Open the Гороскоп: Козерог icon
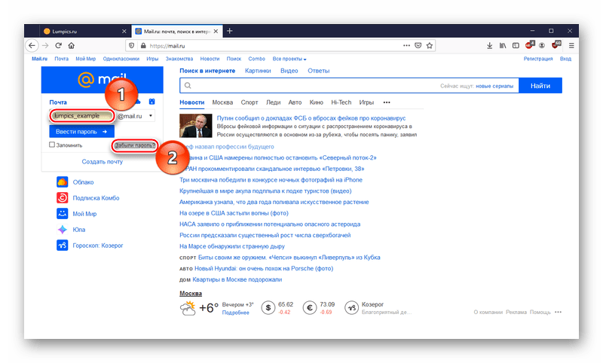The height and width of the screenshot is (363, 603). 63,246
